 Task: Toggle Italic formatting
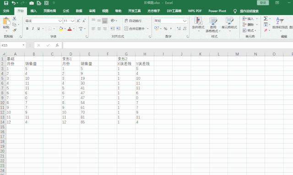(x=33, y=29)
